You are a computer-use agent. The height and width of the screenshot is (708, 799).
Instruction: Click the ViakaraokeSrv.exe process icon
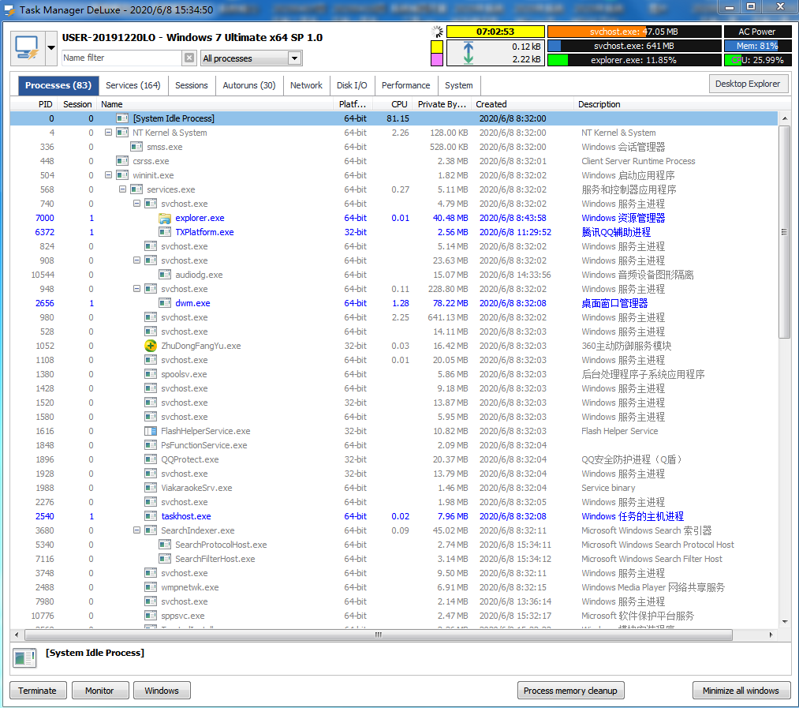(151, 488)
